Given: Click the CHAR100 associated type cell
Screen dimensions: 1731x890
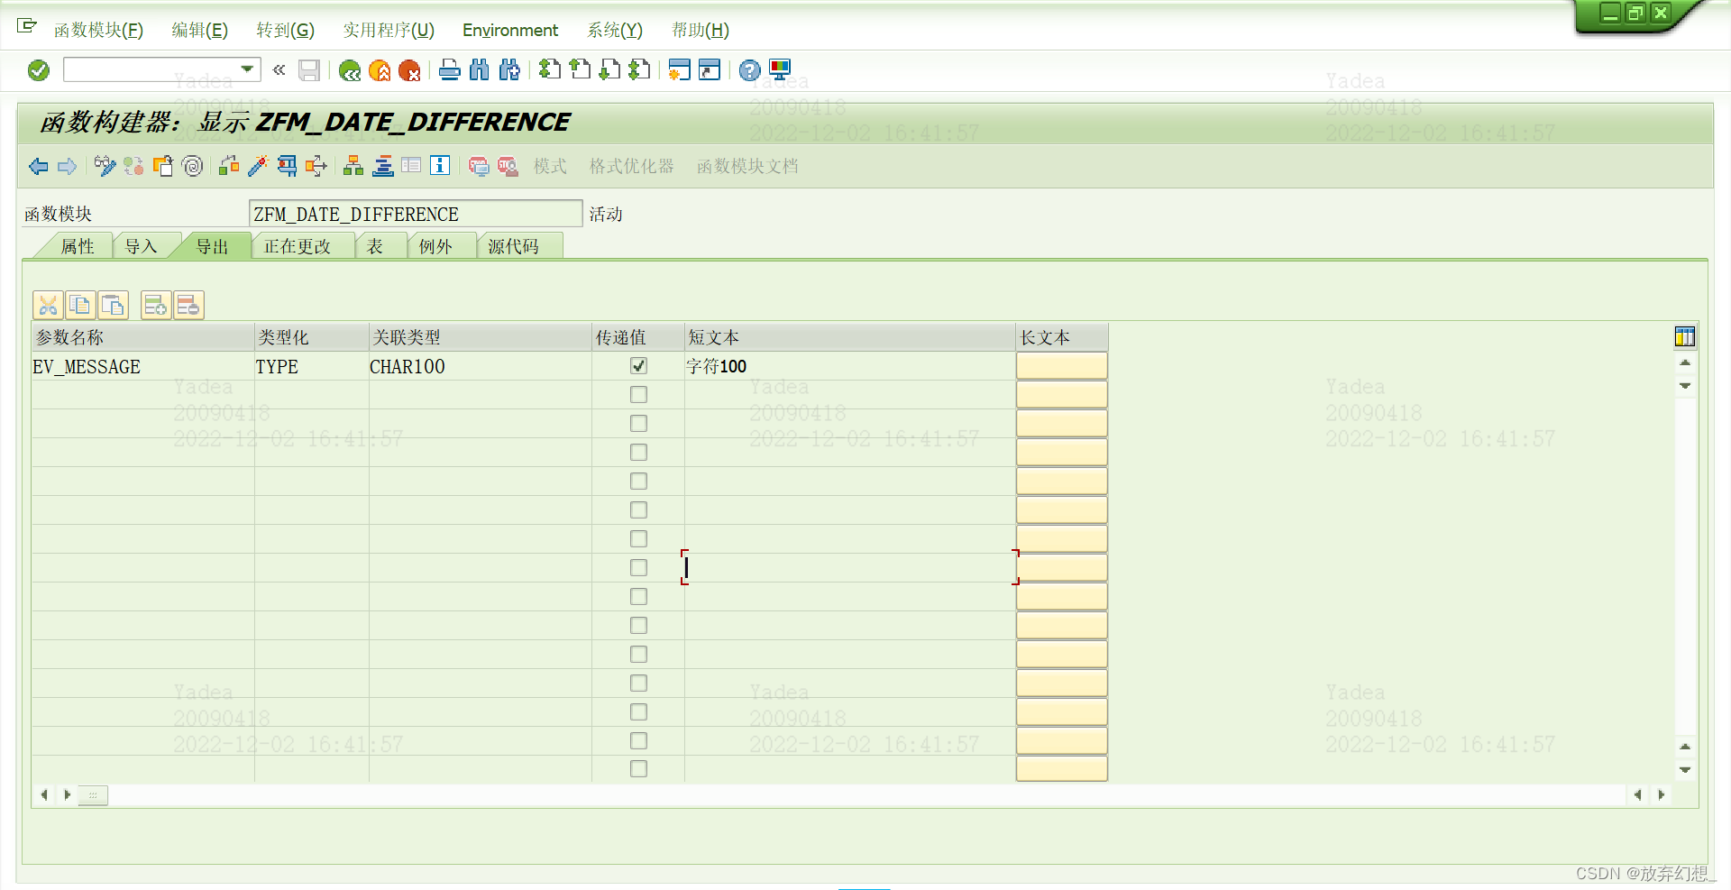Looking at the screenshot, I should 480,366.
